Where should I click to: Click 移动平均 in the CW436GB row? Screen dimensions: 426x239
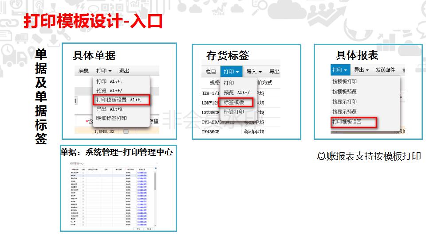pos(254,131)
